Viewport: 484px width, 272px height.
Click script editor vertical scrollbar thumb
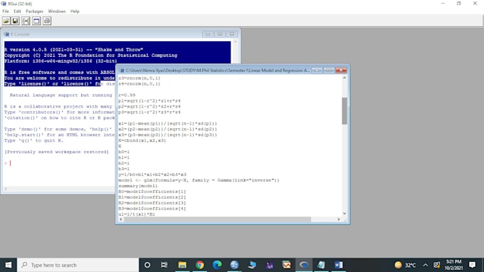tap(344, 111)
